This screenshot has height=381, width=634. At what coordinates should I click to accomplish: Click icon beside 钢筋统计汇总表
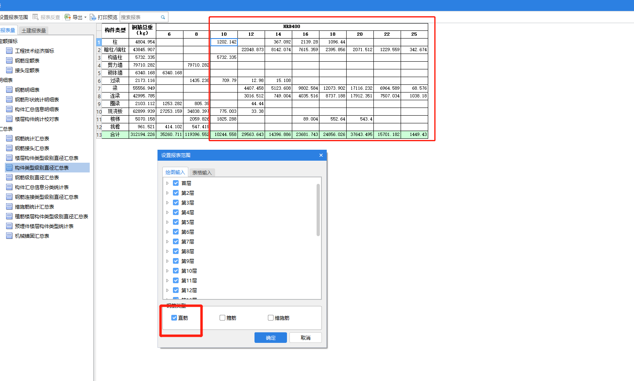9,138
